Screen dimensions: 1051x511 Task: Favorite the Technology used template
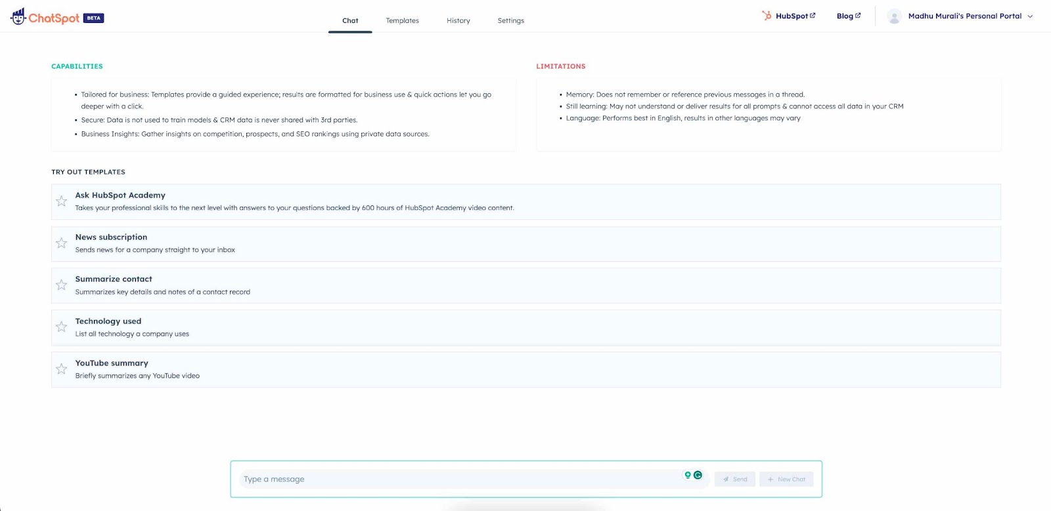[61, 327]
